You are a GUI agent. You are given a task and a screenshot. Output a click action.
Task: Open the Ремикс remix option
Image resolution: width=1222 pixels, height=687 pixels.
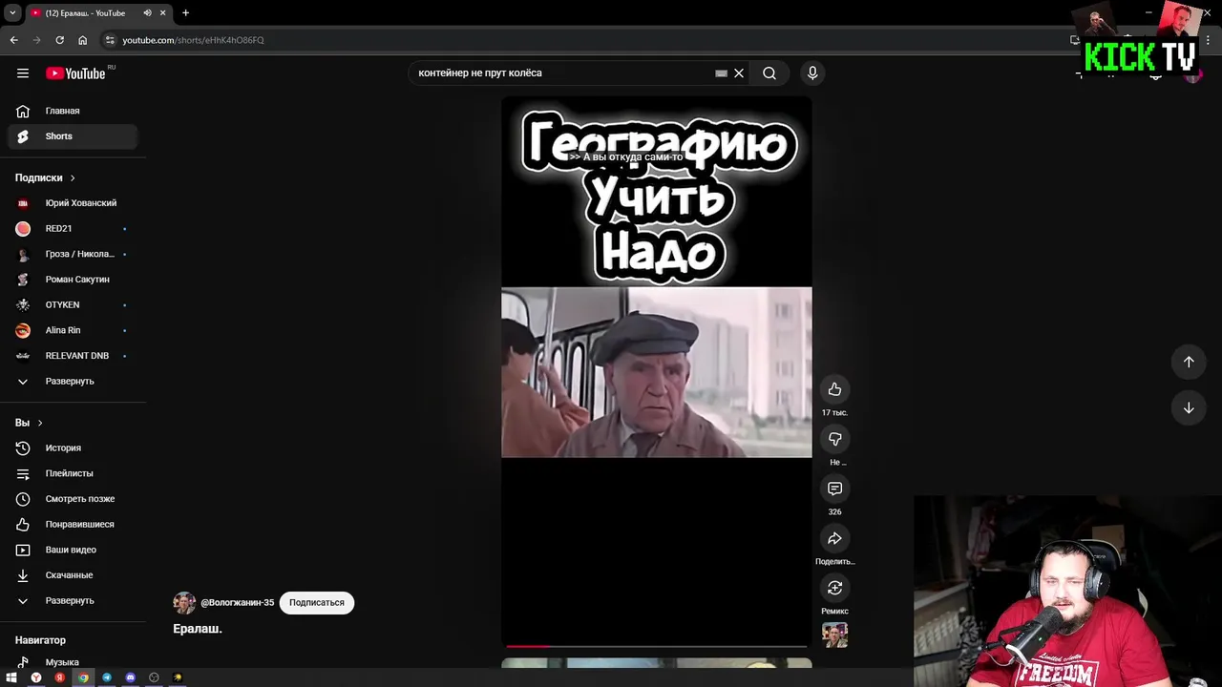tap(834, 588)
